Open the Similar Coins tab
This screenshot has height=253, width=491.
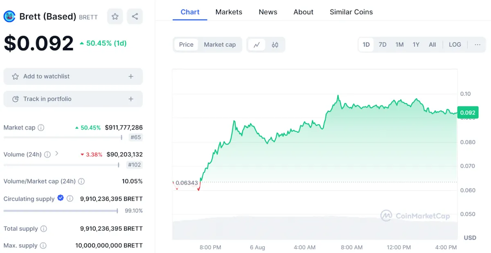pos(351,12)
